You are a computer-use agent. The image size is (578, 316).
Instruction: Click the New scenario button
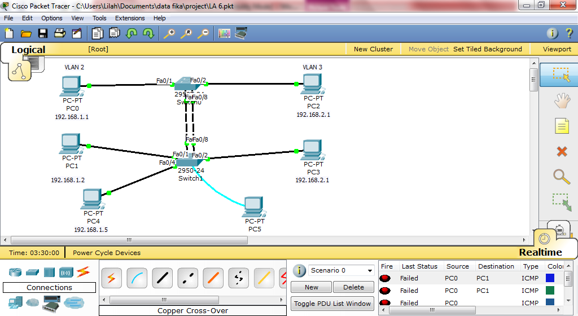click(312, 287)
